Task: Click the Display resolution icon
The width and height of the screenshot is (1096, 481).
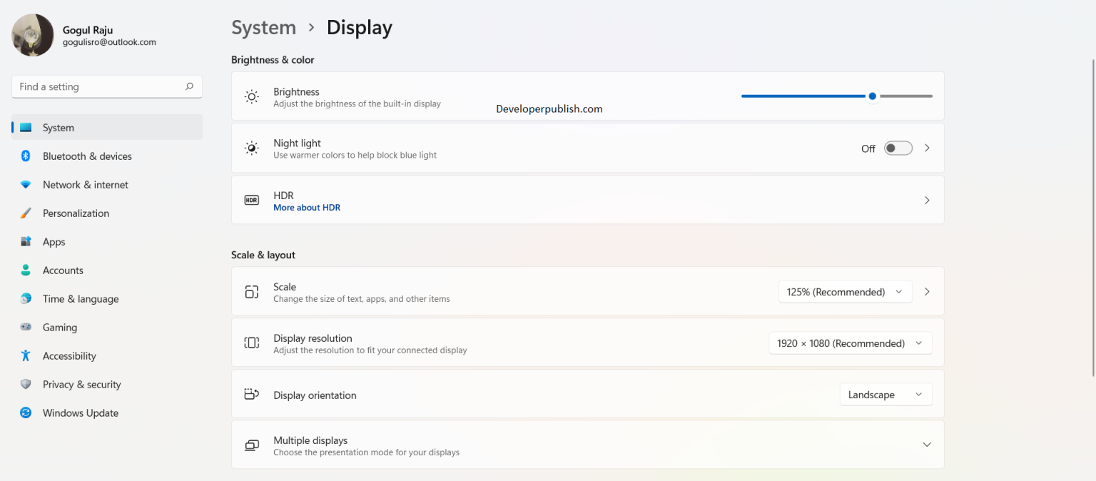Action: pos(251,343)
